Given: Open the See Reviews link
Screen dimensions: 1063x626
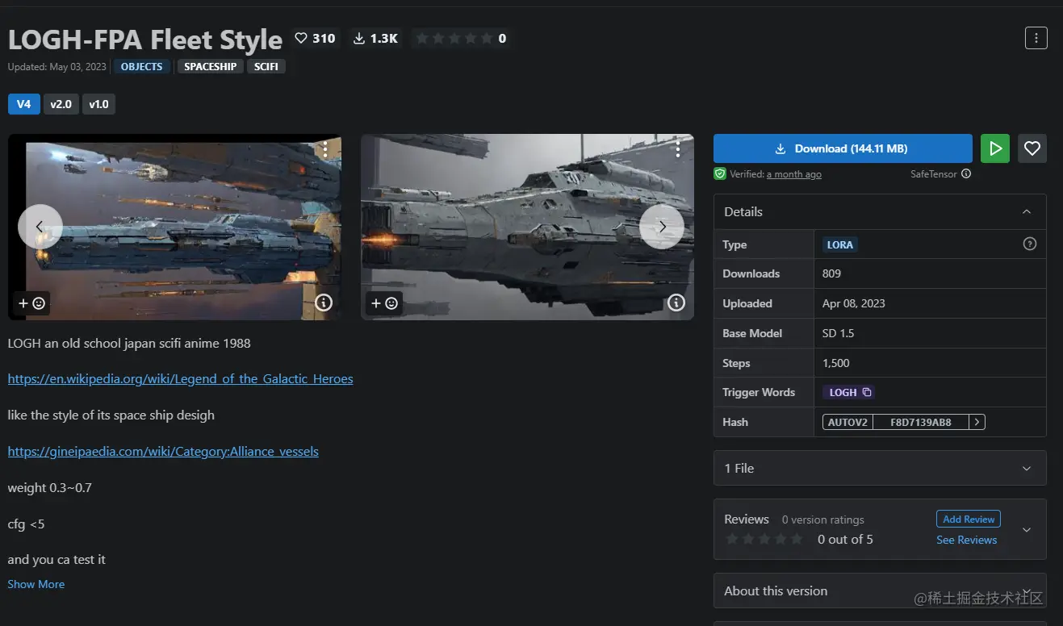Looking at the screenshot, I should tap(966, 540).
